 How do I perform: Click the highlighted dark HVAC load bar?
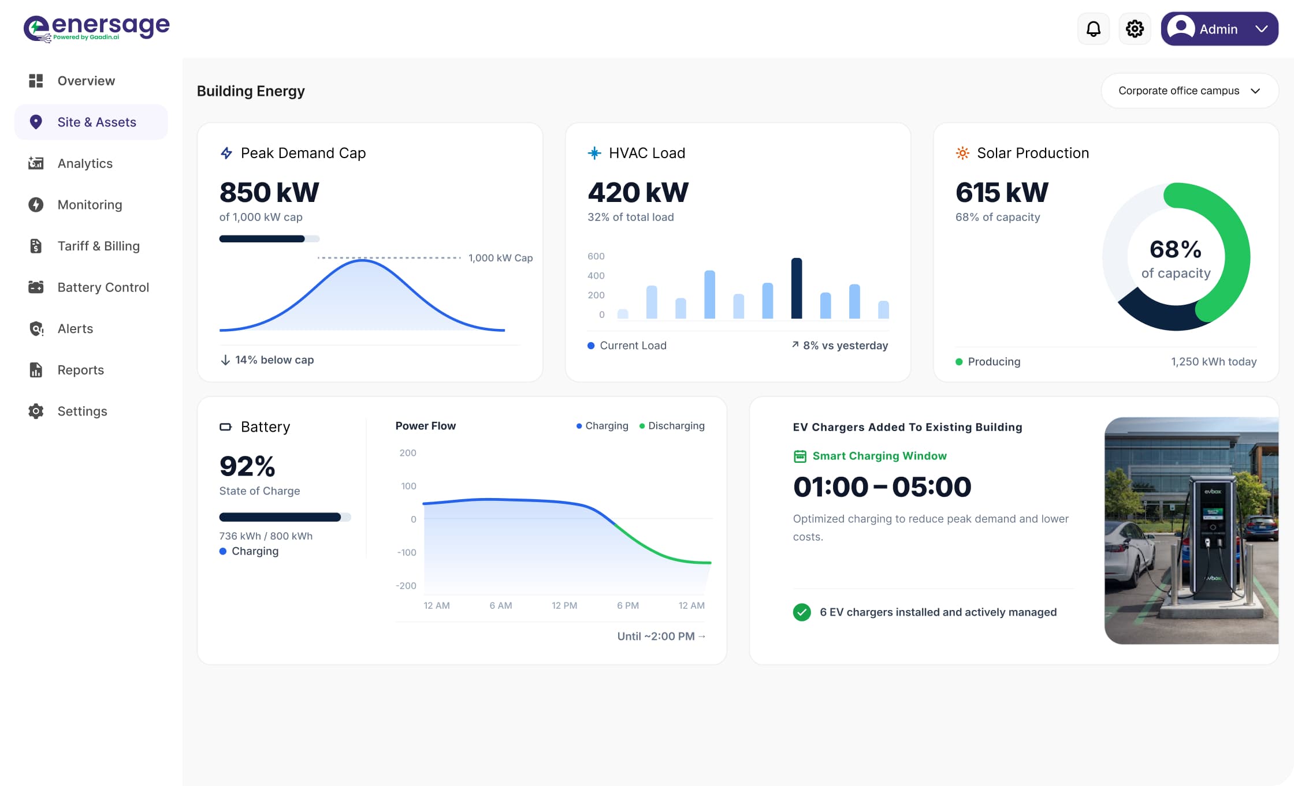[797, 288]
